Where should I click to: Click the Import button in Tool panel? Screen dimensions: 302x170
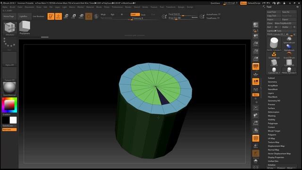[274, 19]
